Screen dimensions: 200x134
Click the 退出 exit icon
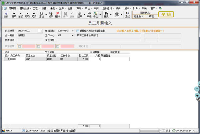(128, 13)
